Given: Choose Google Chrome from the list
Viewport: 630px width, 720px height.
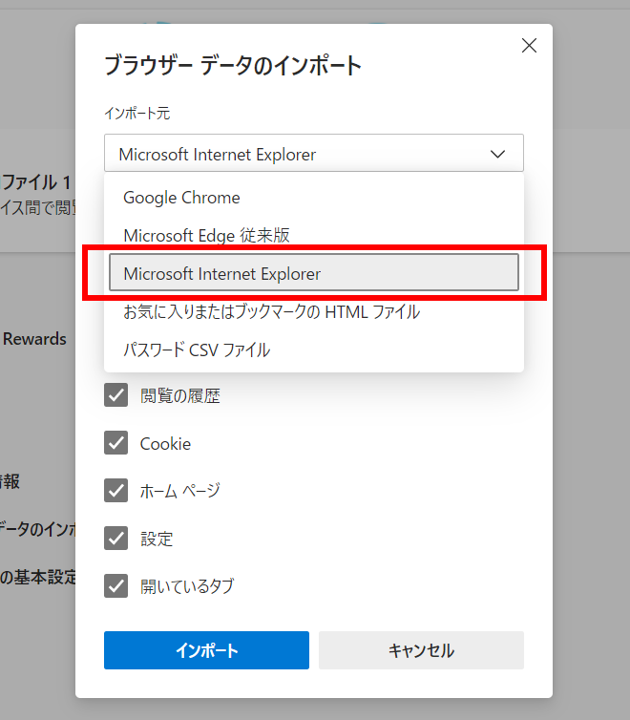Looking at the screenshot, I should [314, 198].
